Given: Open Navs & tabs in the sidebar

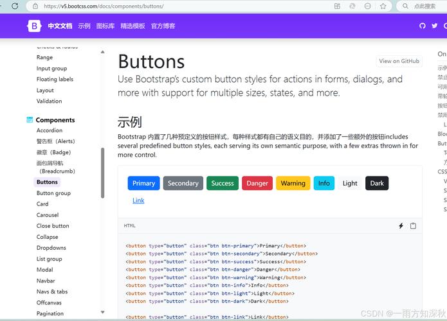Looking at the screenshot, I should [52, 291].
